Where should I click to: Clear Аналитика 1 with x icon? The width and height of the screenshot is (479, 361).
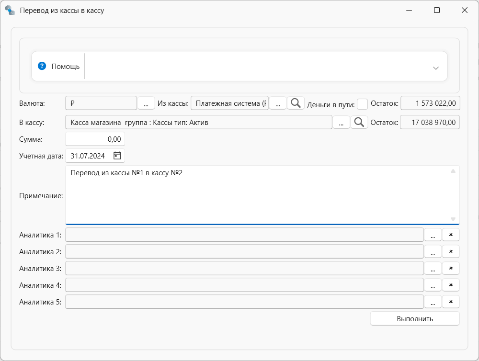(451, 235)
